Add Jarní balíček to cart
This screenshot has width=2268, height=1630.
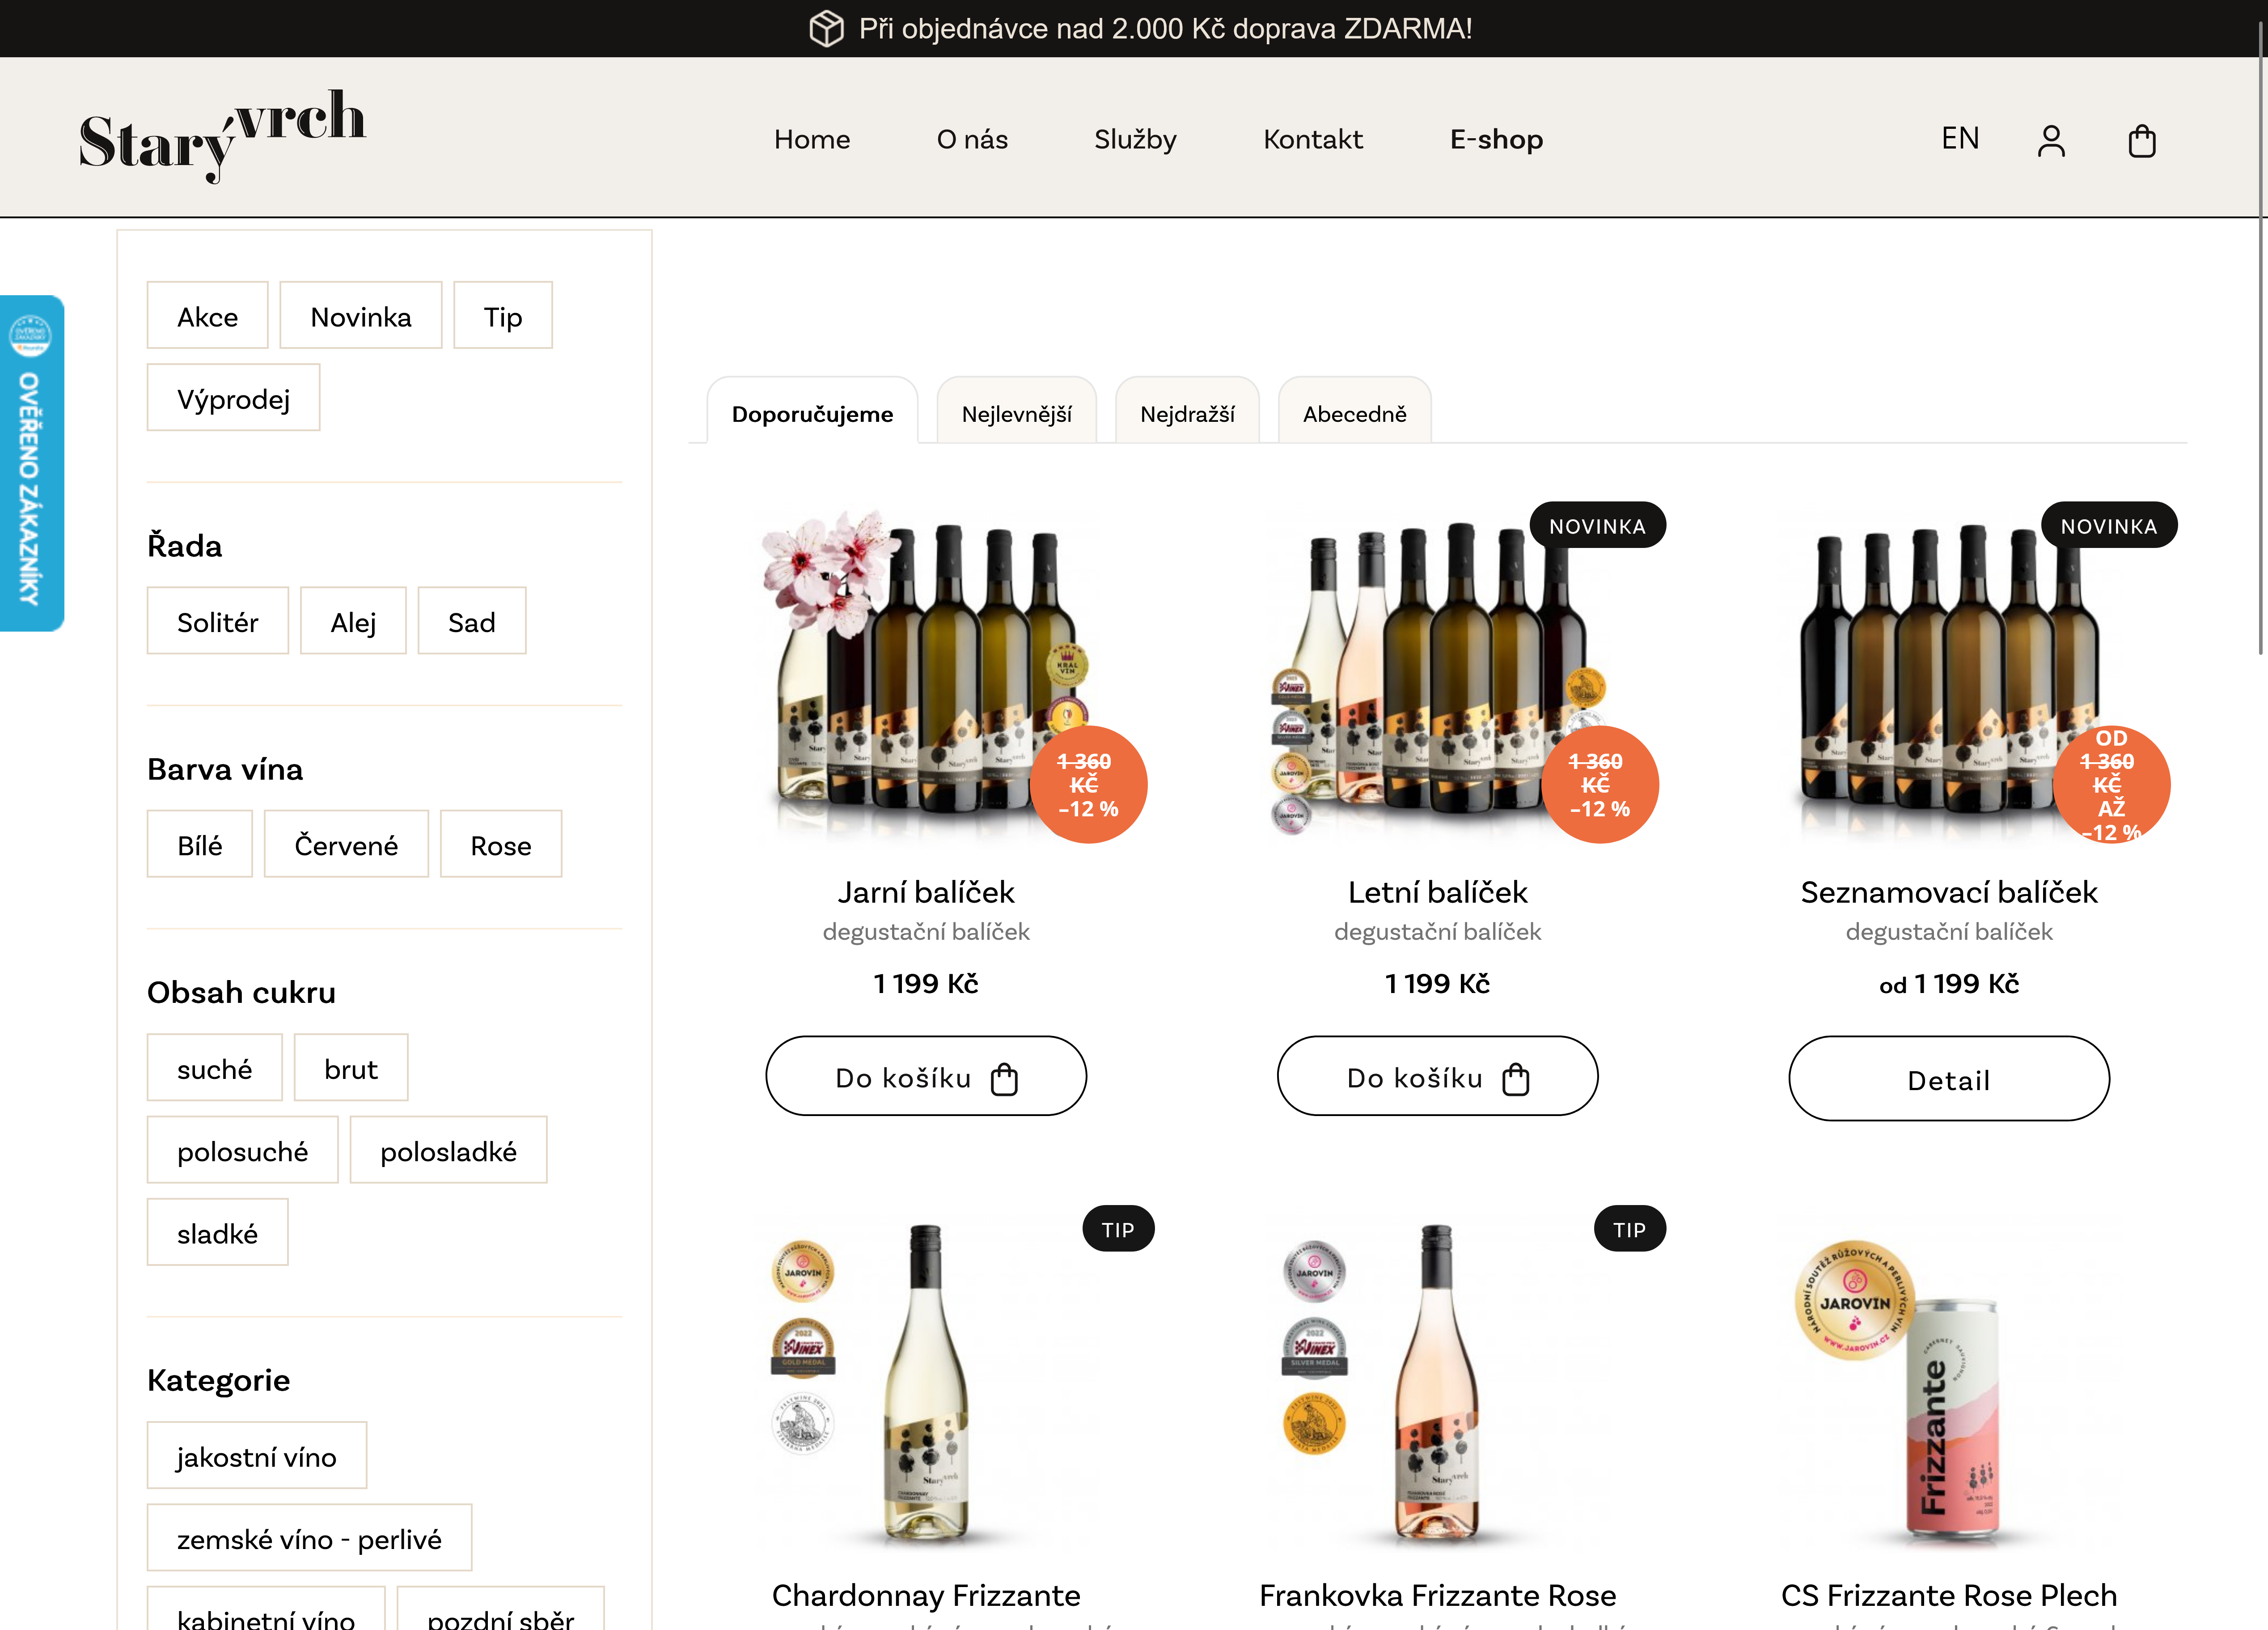point(926,1077)
